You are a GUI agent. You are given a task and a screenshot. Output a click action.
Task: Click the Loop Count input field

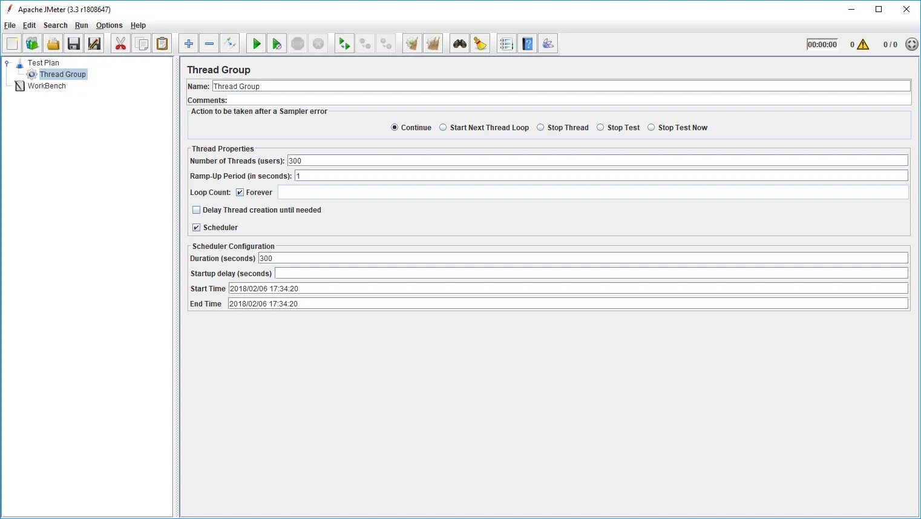click(x=593, y=193)
